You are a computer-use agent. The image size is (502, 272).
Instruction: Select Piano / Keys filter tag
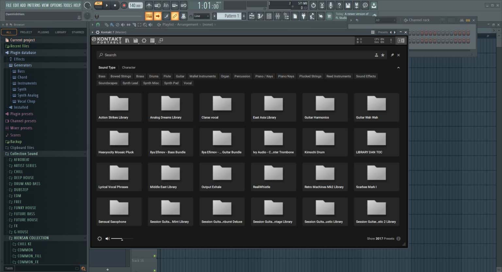[x=264, y=76]
